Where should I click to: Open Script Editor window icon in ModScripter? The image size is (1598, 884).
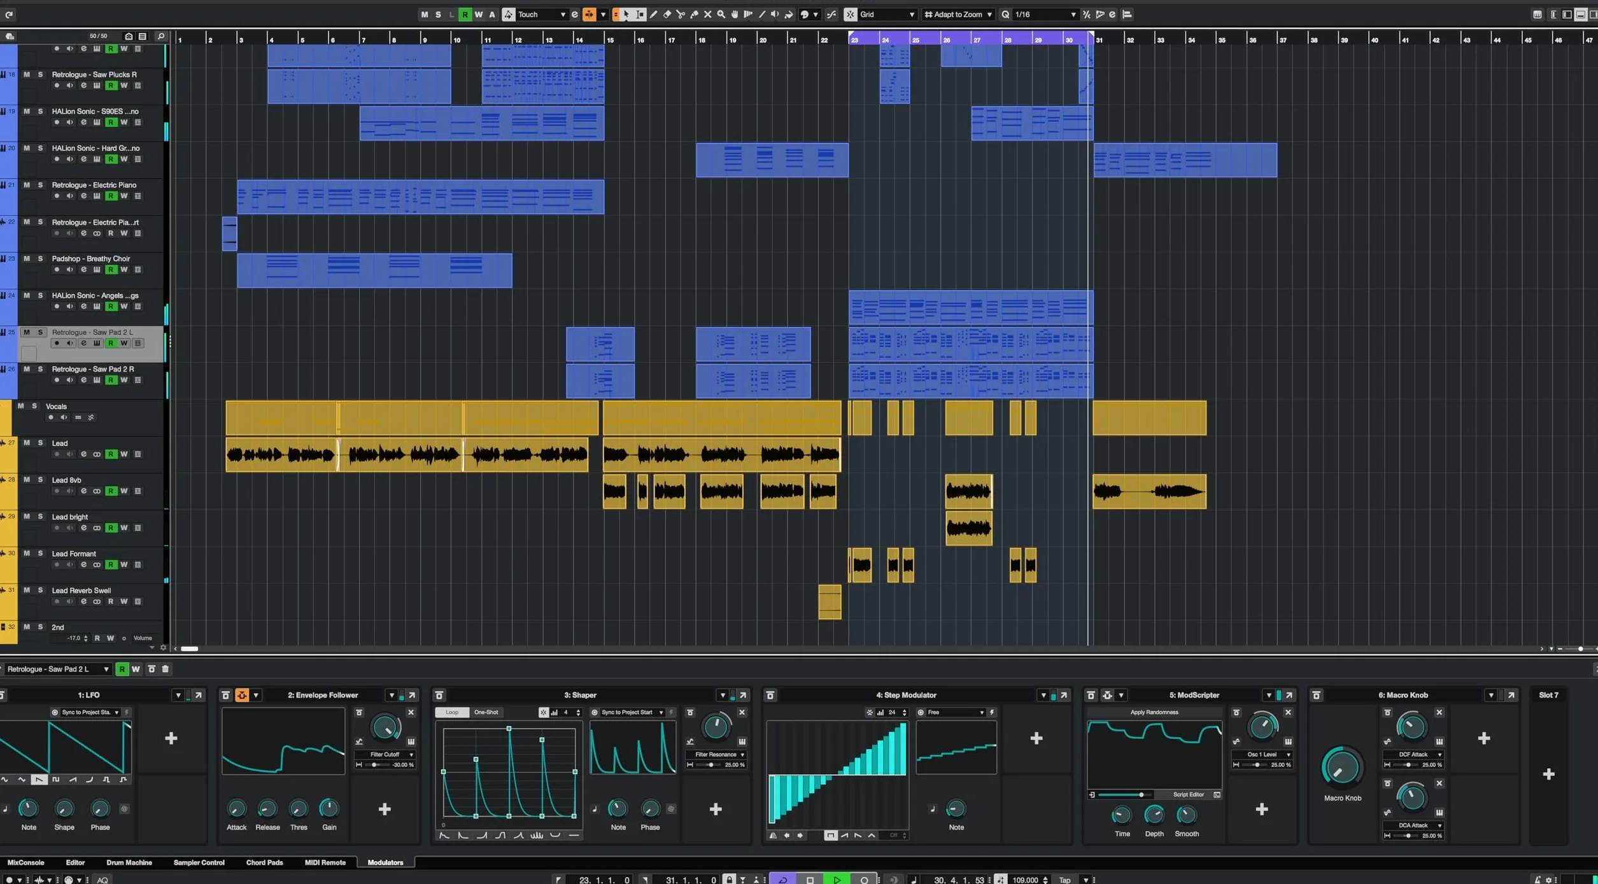pyautogui.click(x=1217, y=794)
